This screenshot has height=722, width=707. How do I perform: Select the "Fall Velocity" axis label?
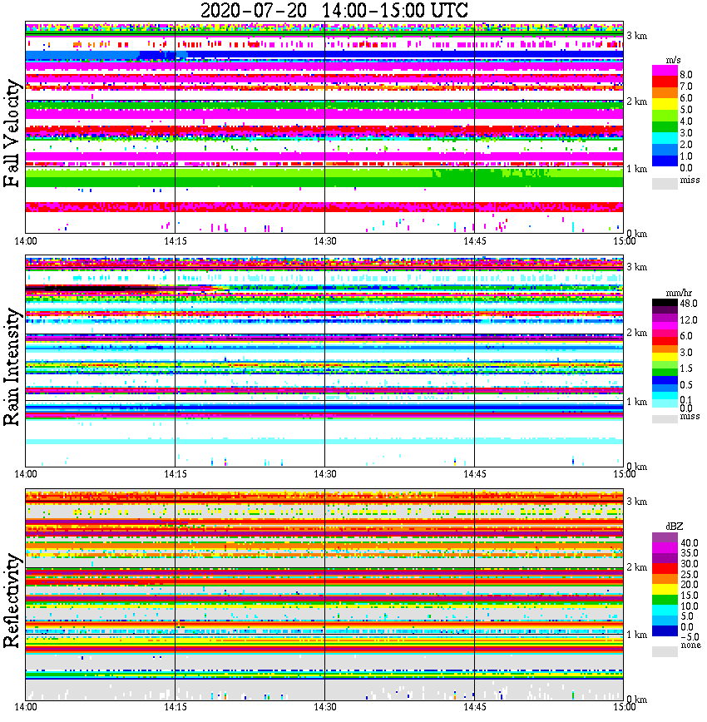12,133
